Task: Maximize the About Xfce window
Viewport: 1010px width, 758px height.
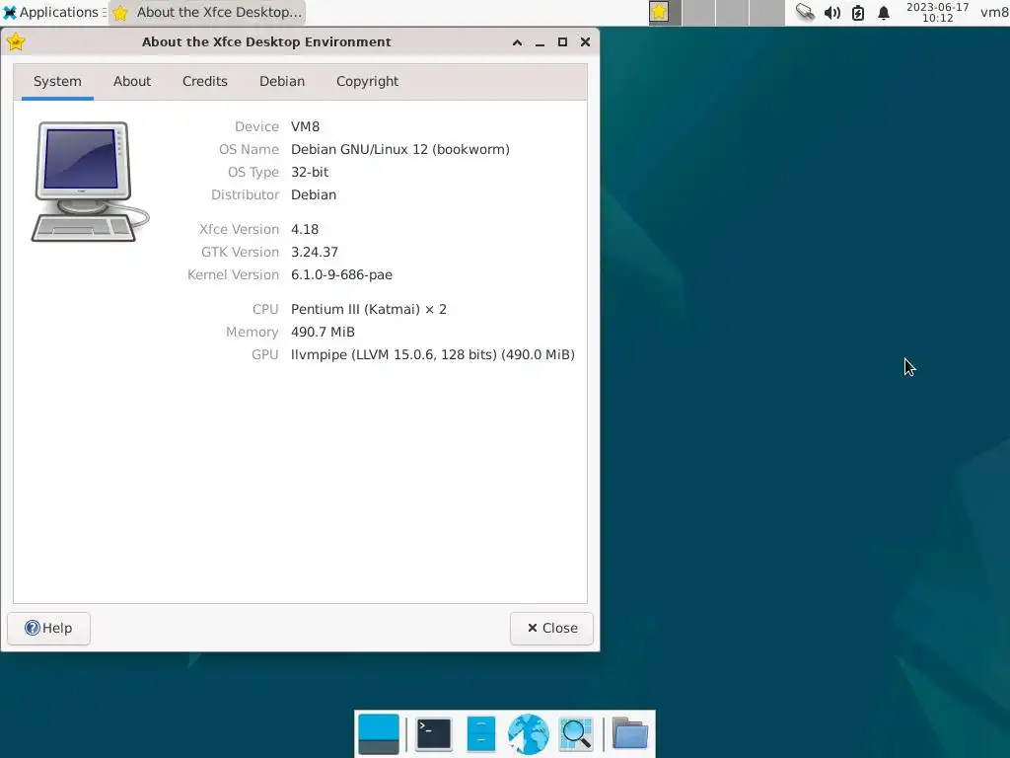Action: coord(562,42)
